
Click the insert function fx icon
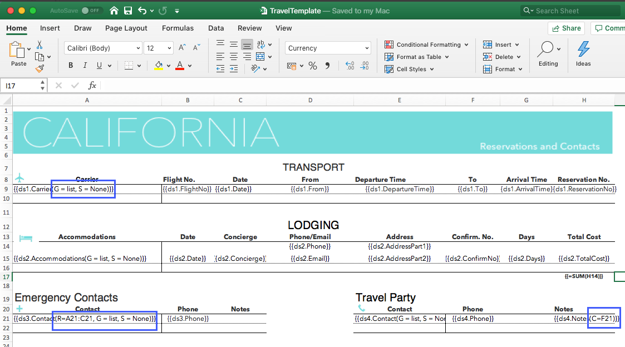[x=92, y=85]
